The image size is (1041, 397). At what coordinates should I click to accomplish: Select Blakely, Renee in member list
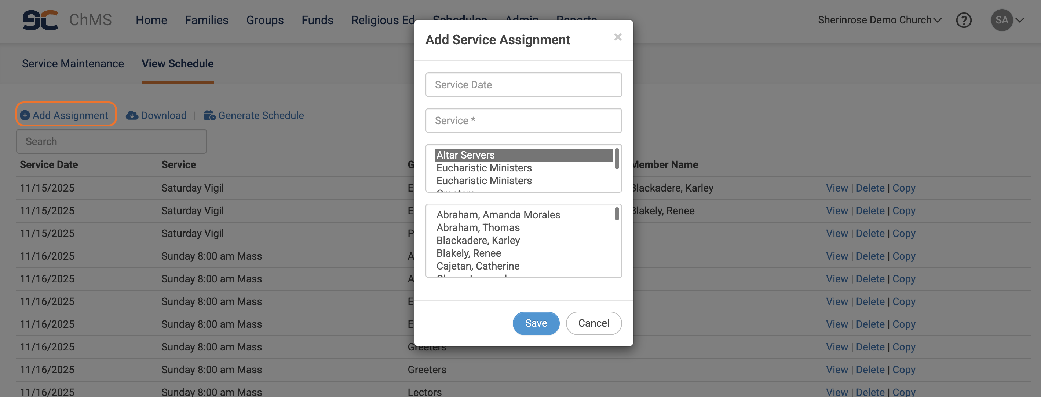click(468, 253)
